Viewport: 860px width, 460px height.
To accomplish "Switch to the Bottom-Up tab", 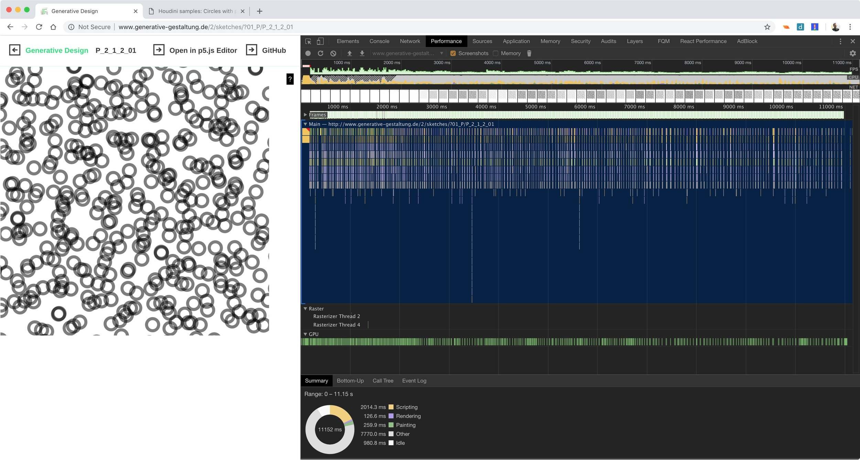I will click(350, 381).
